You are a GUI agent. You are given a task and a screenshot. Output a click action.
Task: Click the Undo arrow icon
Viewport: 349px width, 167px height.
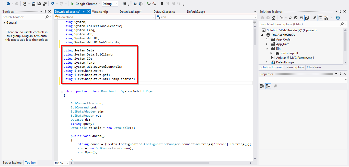[52, 4]
